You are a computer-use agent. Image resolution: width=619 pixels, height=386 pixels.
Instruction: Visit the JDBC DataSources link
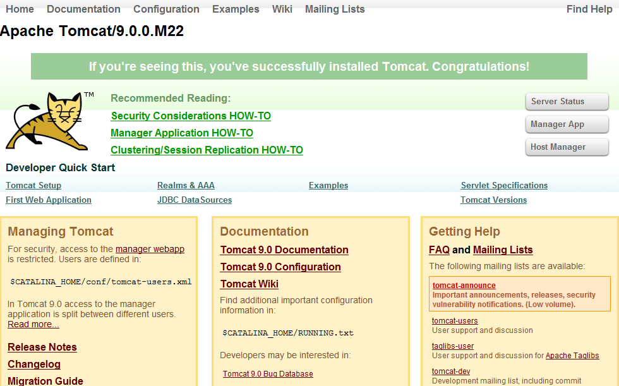point(194,200)
